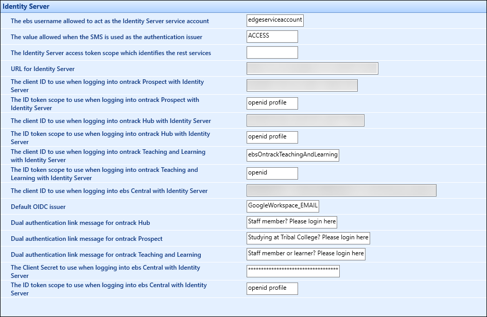Click the 'Staff member? Please login here' field
This screenshot has height=317, width=487.
click(x=291, y=222)
